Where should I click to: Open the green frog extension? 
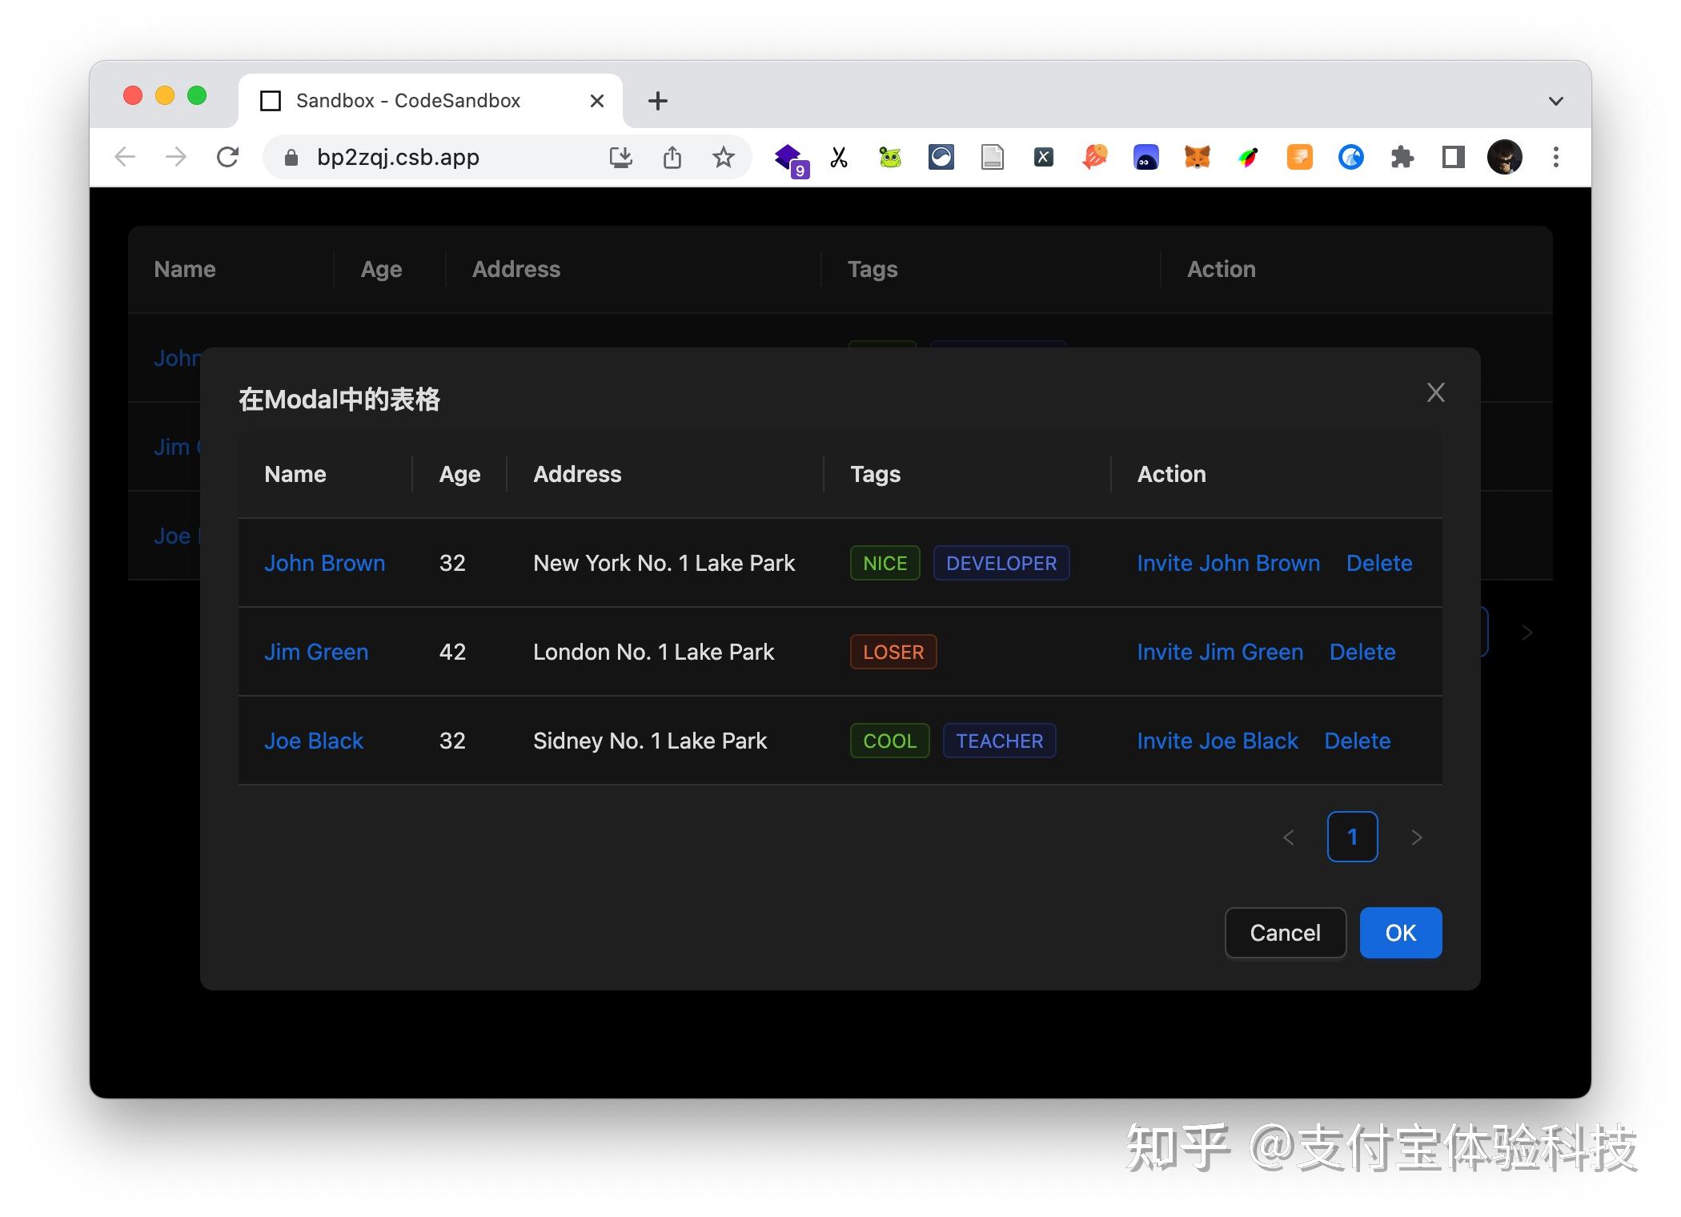(889, 157)
